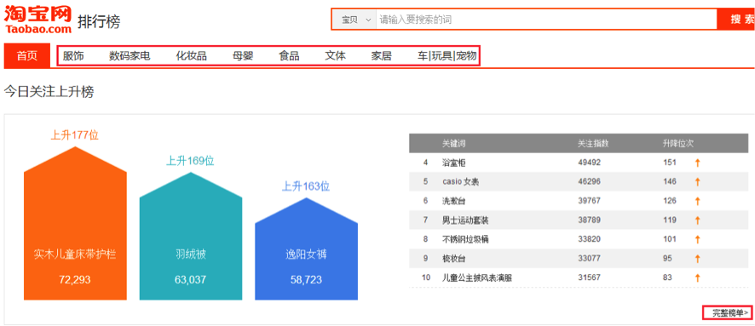Click the orange up arrow beside 浴室柜
The width and height of the screenshot is (755, 326).
[697, 163]
